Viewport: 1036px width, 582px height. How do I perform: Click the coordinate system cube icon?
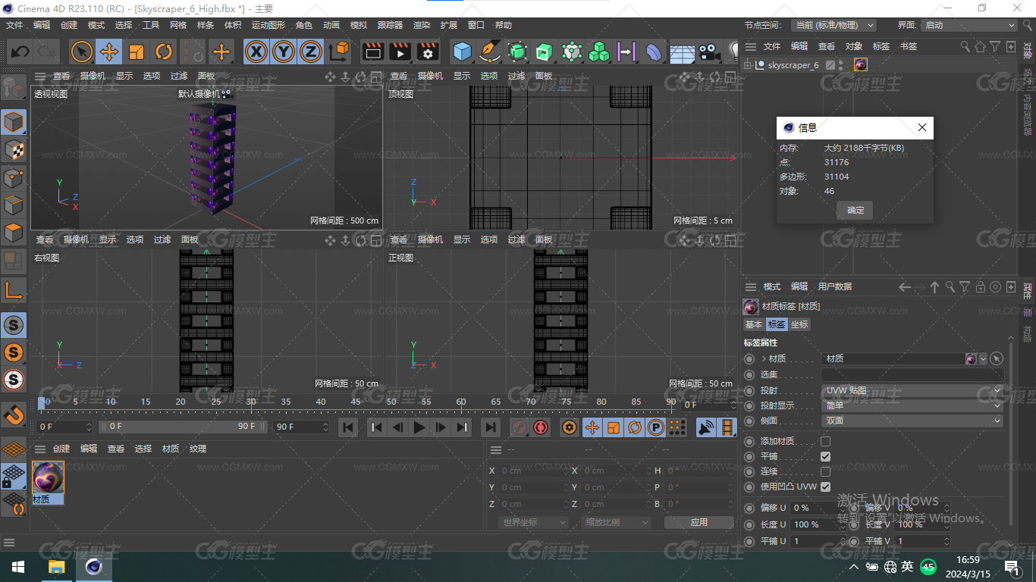point(339,52)
